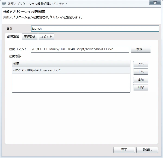Select the -M"C:¥hulft¥job¥cli_serverdl.cli" argument row
Viewport: 163px width, 158px height.
click(x=71, y=70)
